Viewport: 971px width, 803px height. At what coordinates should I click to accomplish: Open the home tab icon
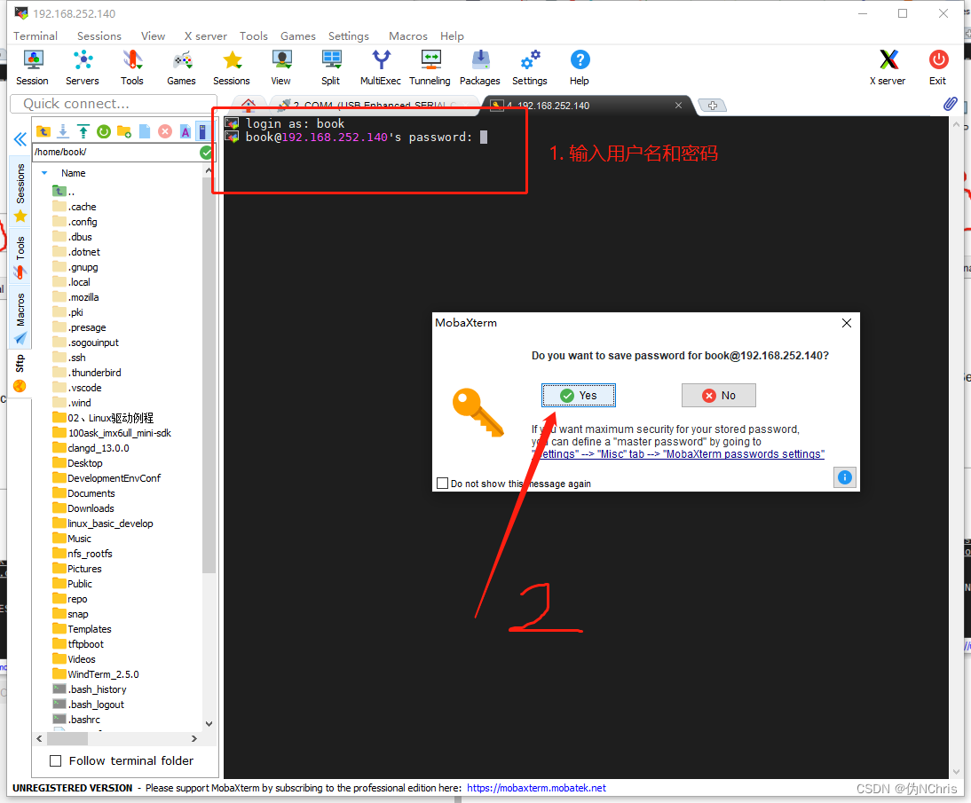coord(249,104)
